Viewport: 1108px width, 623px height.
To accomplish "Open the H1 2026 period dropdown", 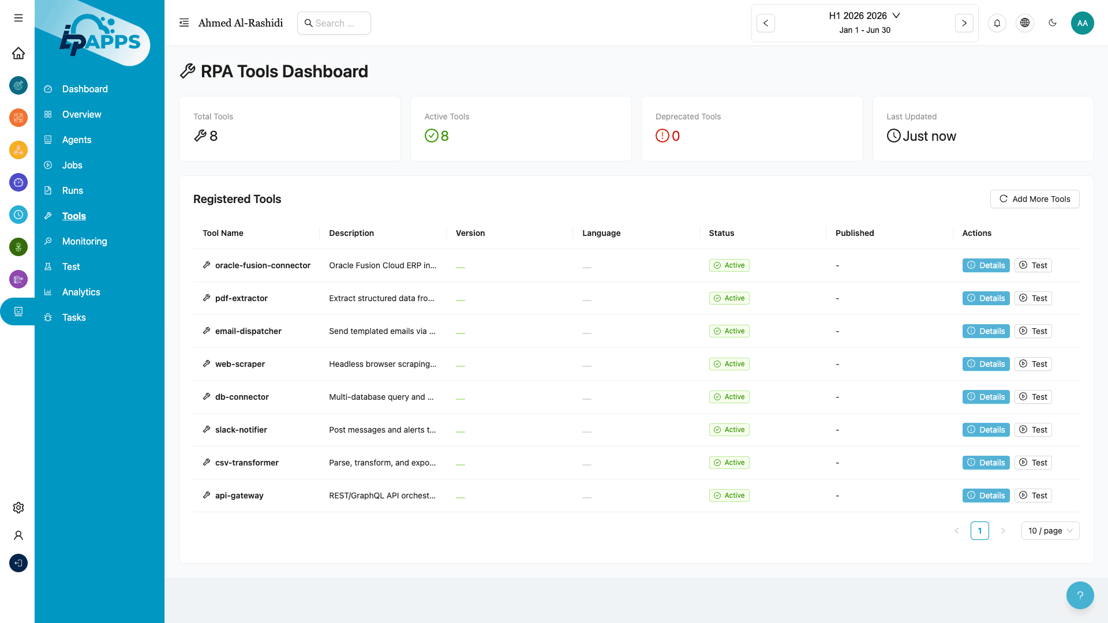I will [x=864, y=16].
